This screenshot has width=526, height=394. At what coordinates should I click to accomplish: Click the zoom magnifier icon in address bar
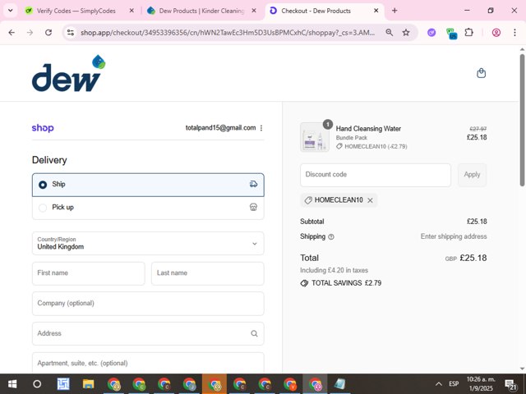pyautogui.click(x=389, y=33)
